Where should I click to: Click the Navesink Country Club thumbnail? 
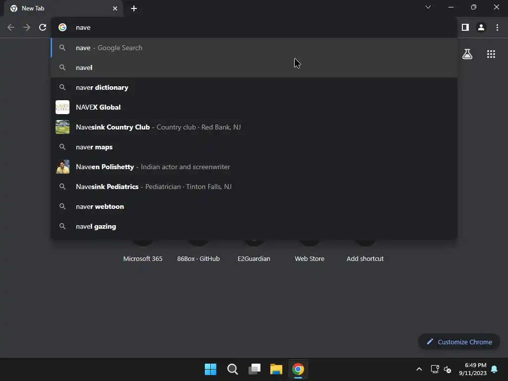click(63, 127)
